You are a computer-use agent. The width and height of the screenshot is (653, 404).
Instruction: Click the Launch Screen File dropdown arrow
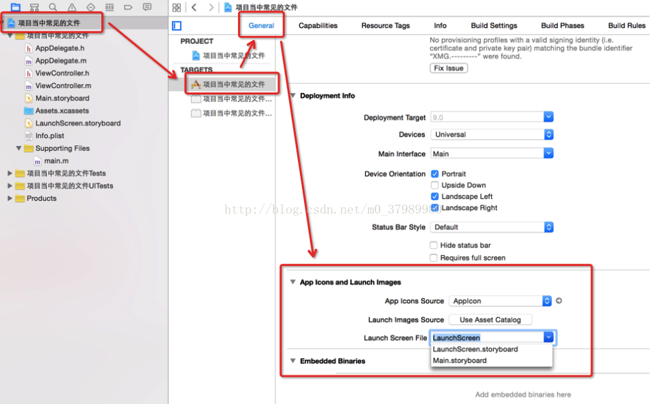click(548, 337)
